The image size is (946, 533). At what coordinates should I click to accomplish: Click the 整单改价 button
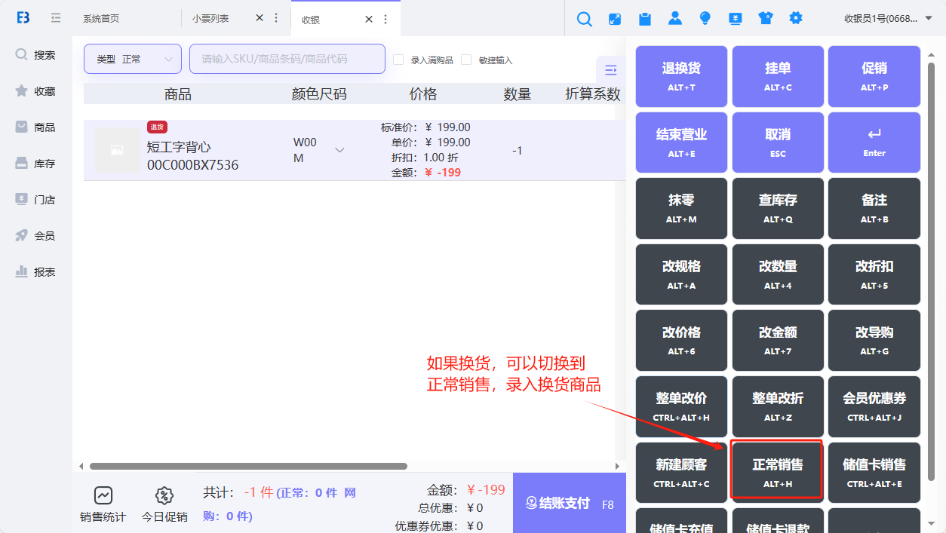coord(682,406)
